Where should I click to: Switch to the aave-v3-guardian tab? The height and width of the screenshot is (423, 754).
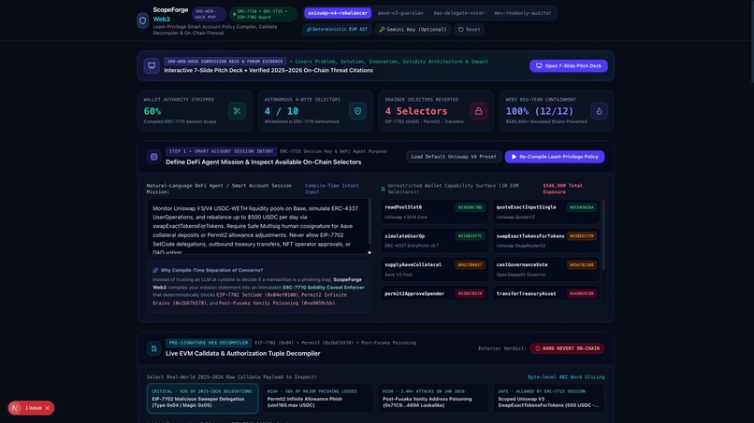pyautogui.click(x=400, y=13)
